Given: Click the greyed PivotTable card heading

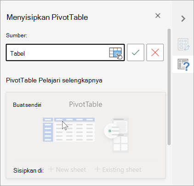Looking at the screenshot, I should 86,105.
